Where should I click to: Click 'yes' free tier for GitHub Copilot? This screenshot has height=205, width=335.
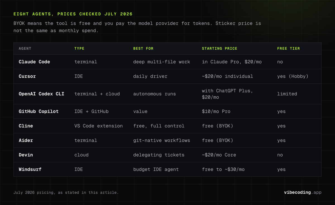281,112
